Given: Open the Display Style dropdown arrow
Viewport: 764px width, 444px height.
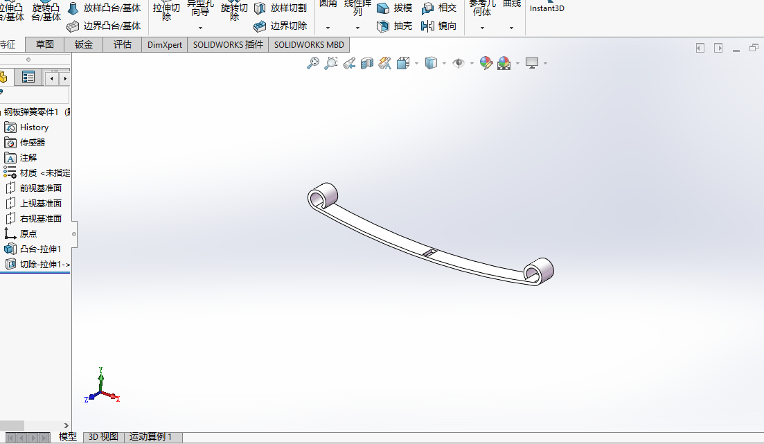Looking at the screenshot, I should point(445,63).
